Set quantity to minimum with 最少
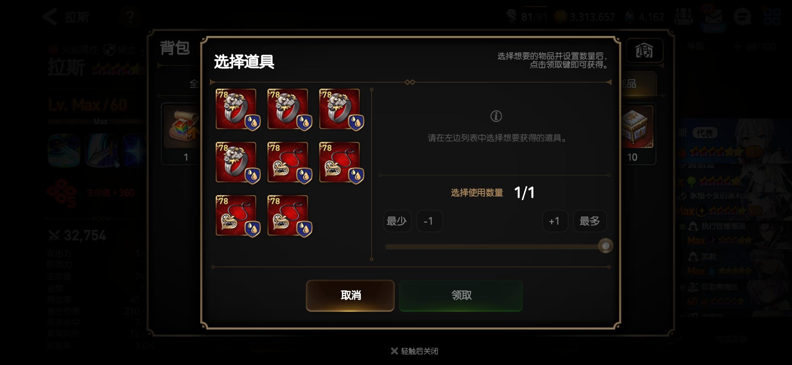 tap(397, 221)
